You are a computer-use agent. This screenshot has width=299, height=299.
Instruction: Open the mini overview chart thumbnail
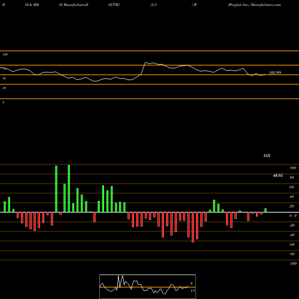[148, 286]
